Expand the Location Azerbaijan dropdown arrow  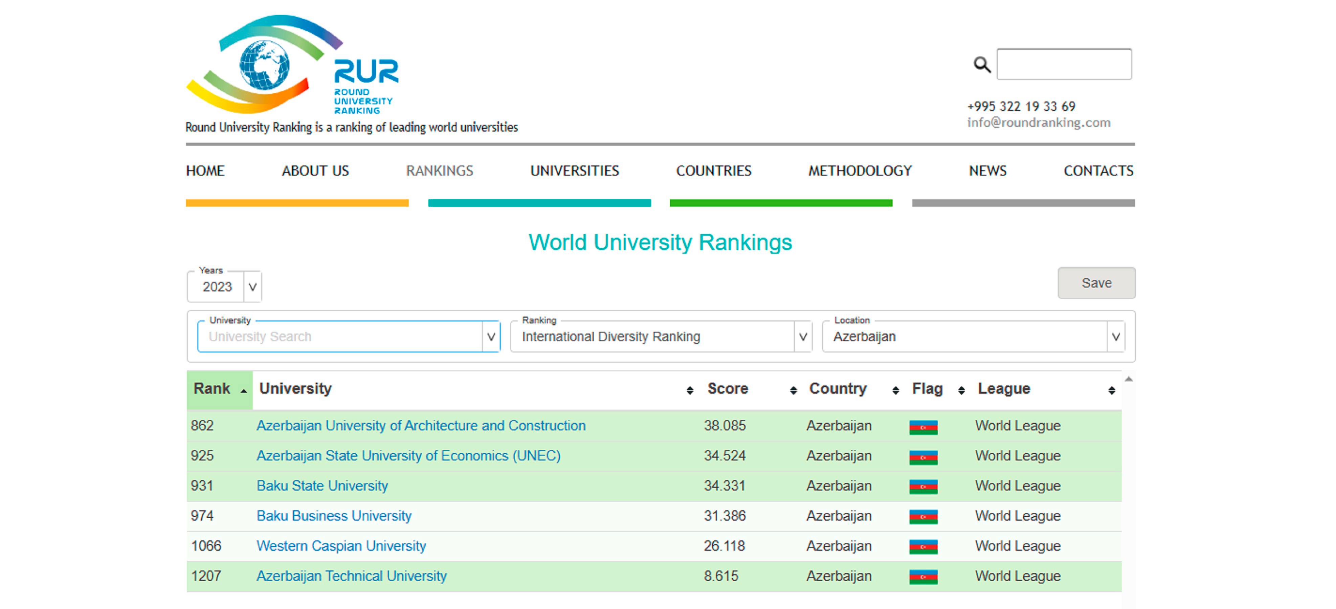click(1116, 337)
